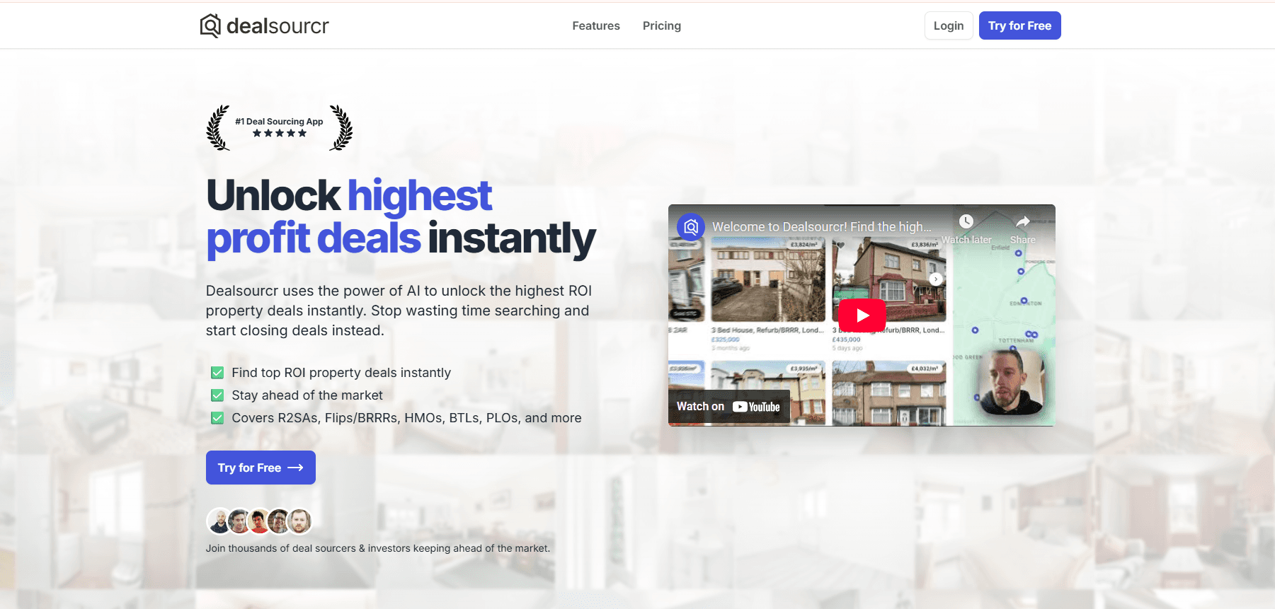Click the Watch later clock icon
The image size is (1275, 609).
pos(966,222)
